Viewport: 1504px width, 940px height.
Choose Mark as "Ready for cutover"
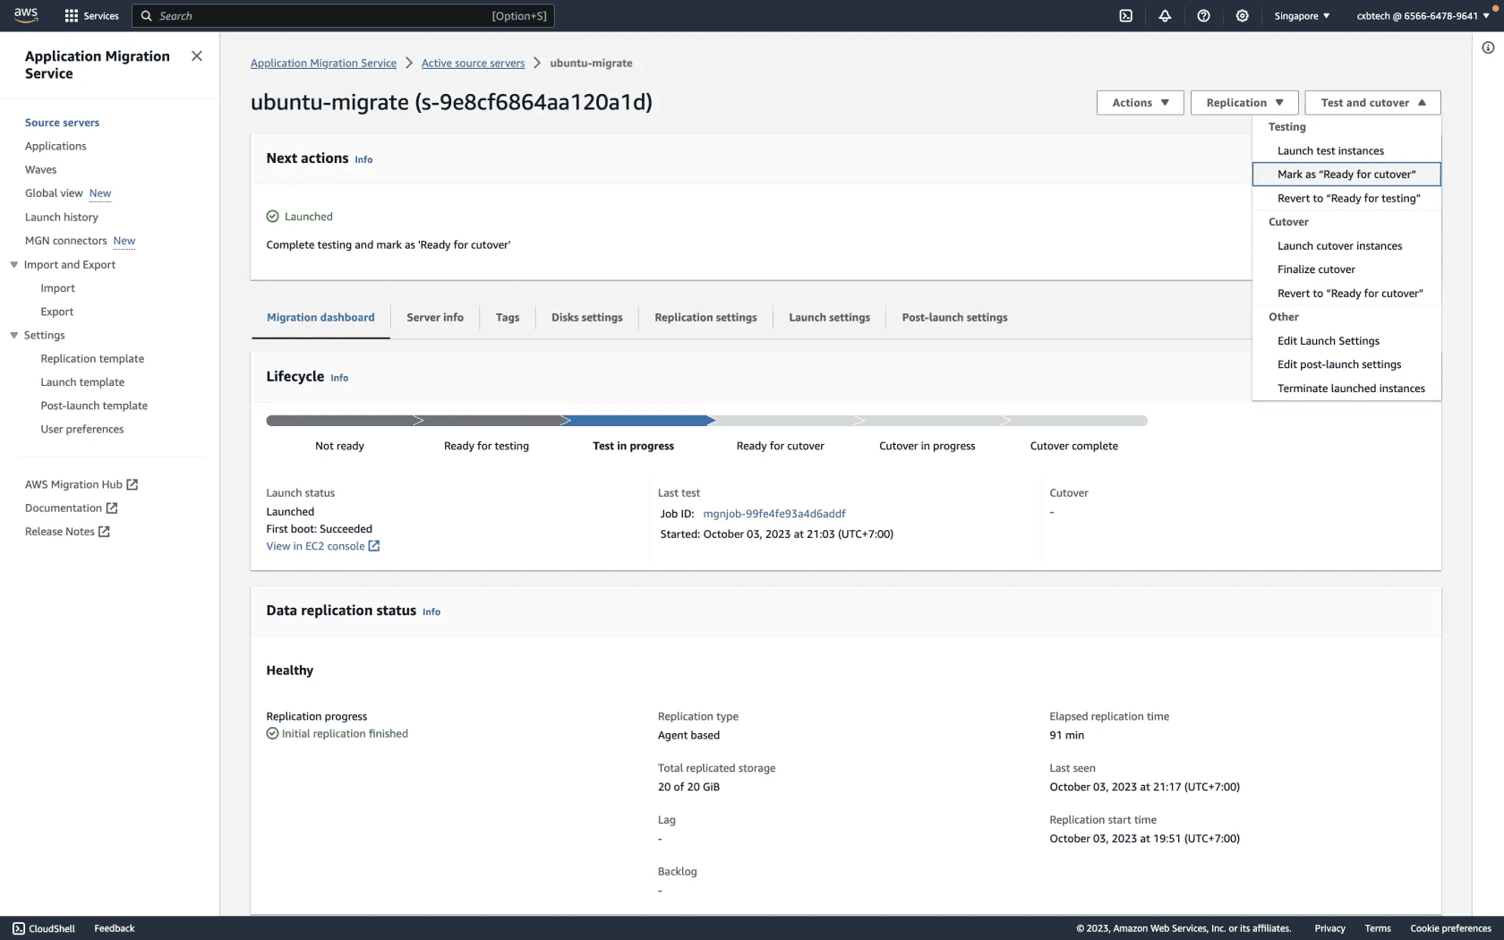pyautogui.click(x=1346, y=175)
